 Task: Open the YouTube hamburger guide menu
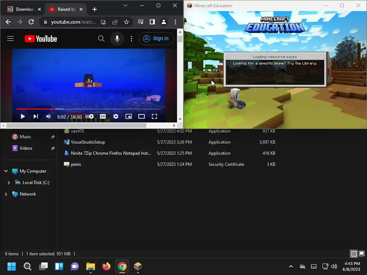[x=10, y=39]
